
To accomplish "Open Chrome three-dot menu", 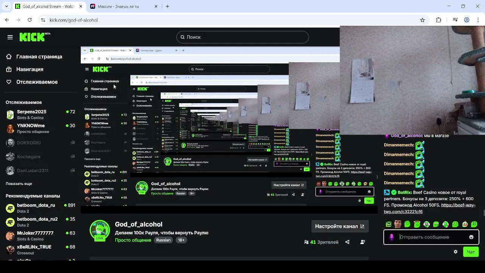I will tap(477, 20).
